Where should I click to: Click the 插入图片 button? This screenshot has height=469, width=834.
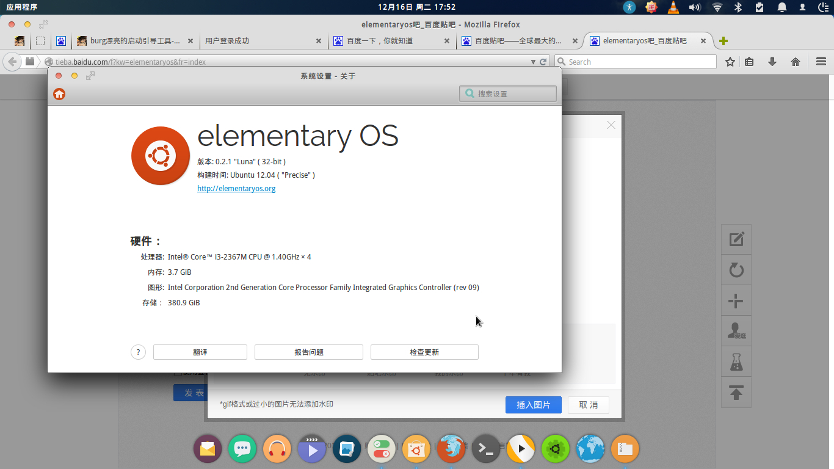[x=534, y=405]
